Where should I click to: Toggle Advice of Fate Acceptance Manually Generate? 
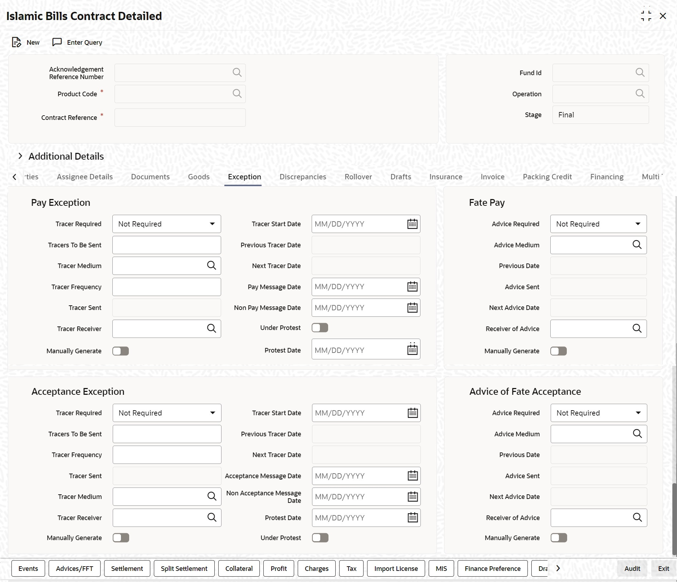pyautogui.click(x=559, y=538)
